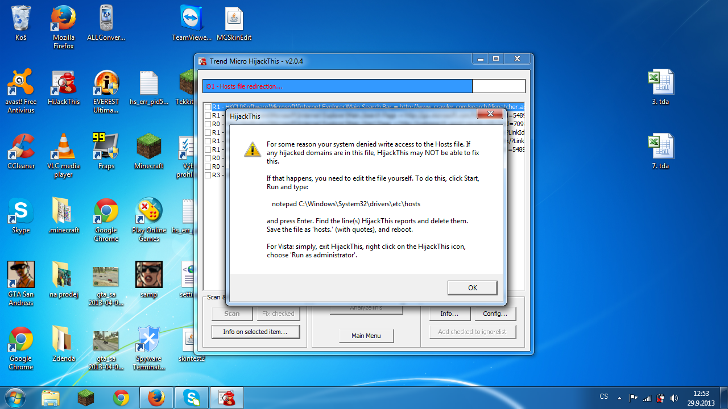728x409 pixels.
Task: Select the ALLConverter desktop icon
Action: point(106,24)
